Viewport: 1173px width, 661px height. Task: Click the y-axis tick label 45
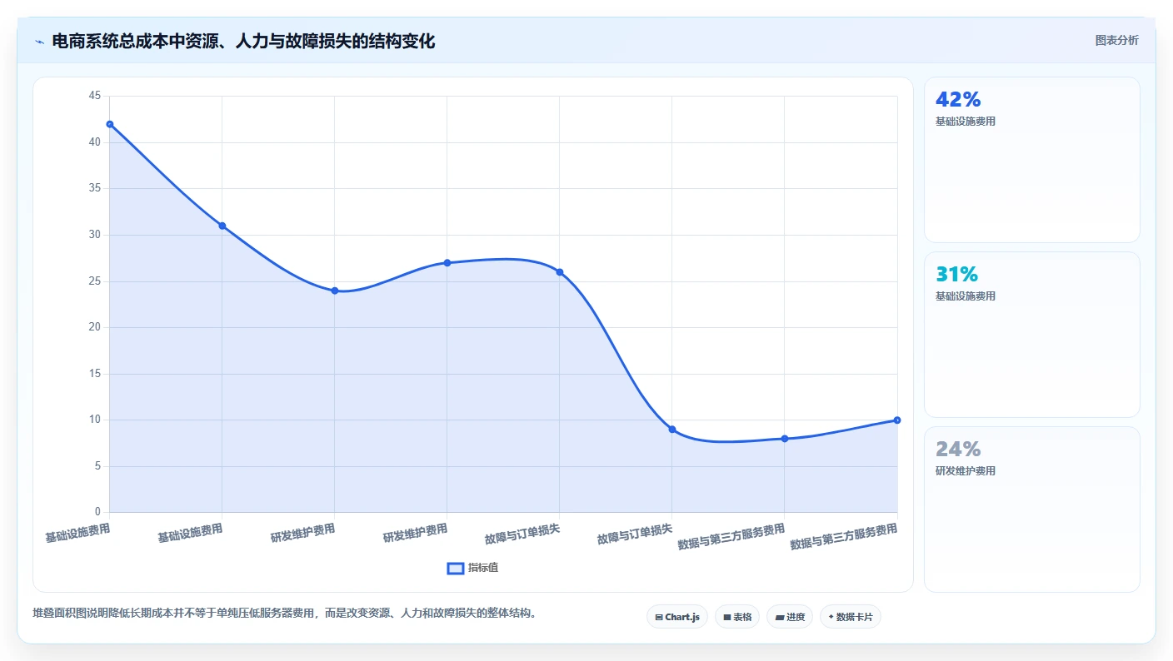(x=94, y=96)
